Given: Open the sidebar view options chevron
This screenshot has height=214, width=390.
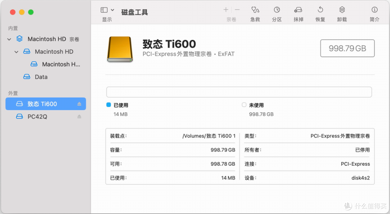Looking at the screenshot, I should pos(112,10).
